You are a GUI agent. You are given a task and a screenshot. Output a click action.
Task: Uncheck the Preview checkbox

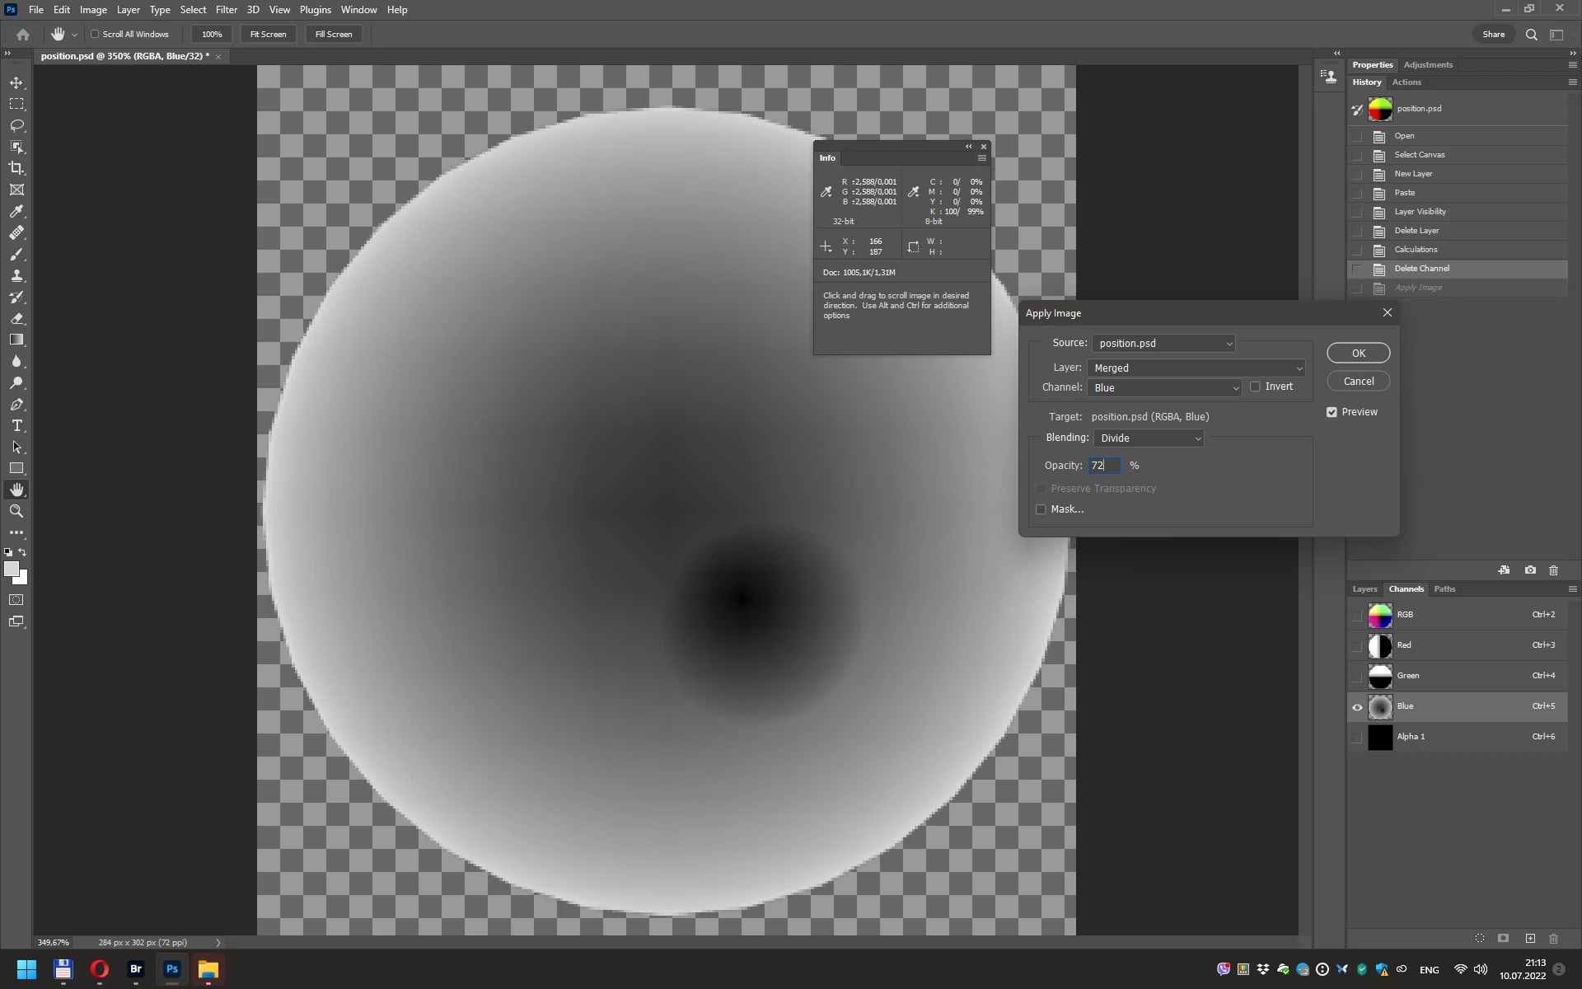[x=1332, y=412]
